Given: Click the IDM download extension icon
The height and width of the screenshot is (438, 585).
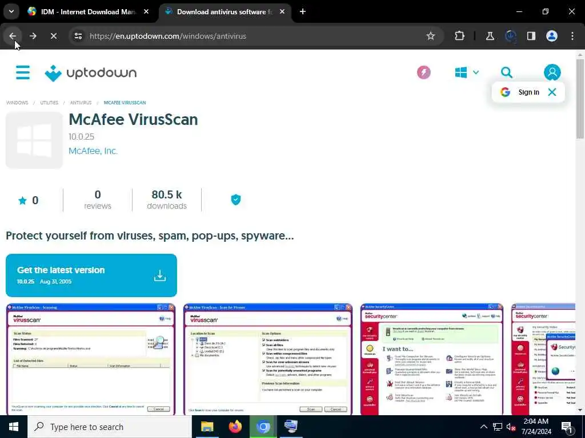Looking at the screenshot, I should [x=510, y=36].
